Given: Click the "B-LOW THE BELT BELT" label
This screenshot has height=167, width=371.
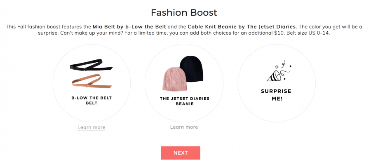Looking at the screenshot, I should 92,101.
